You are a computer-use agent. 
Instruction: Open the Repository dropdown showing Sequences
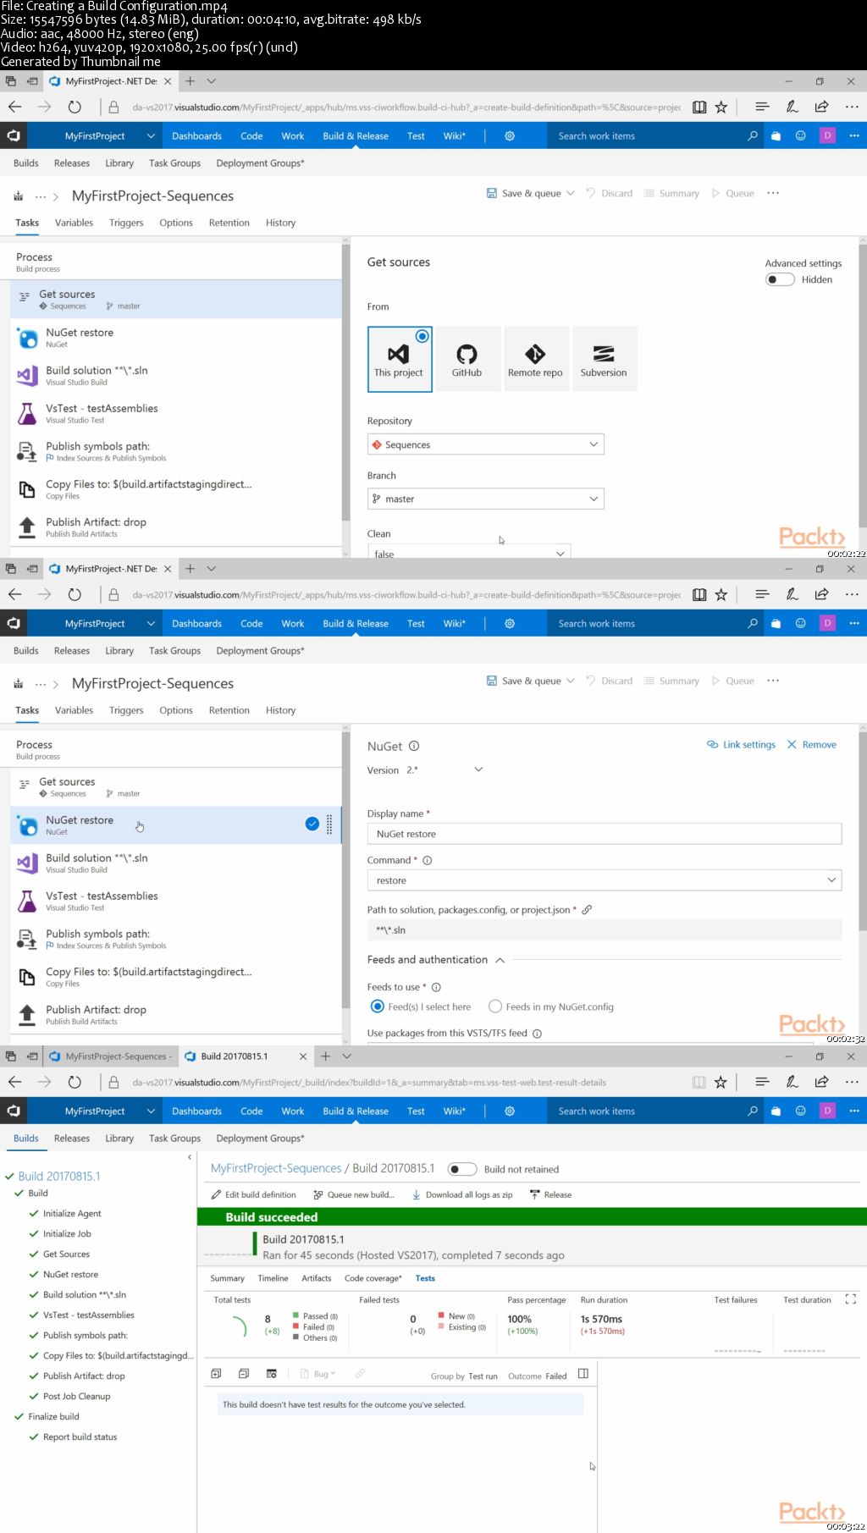coord(485,444)
